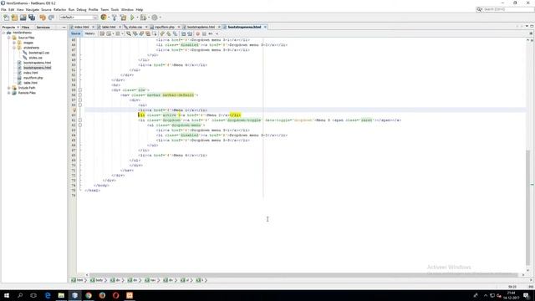The height and width of the screenshot is (301, 535).
Task: Open the Action Center notifications icon
Action: 526,295
